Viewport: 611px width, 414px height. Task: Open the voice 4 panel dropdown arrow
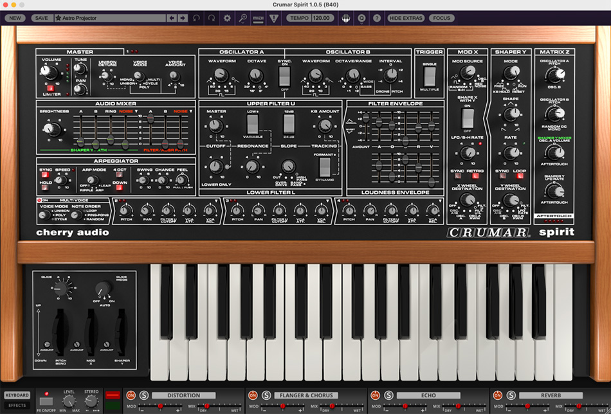pos(440,201)
